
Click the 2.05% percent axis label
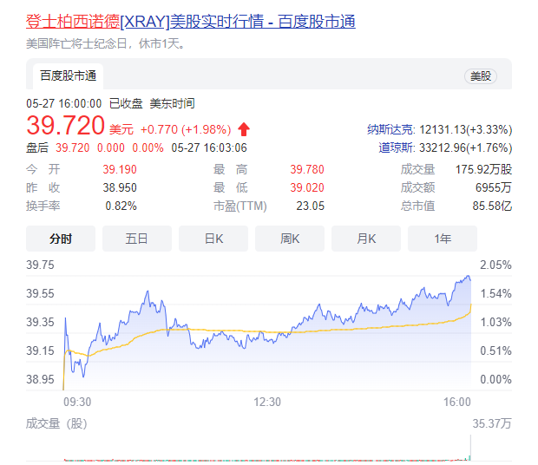[495, 265]
